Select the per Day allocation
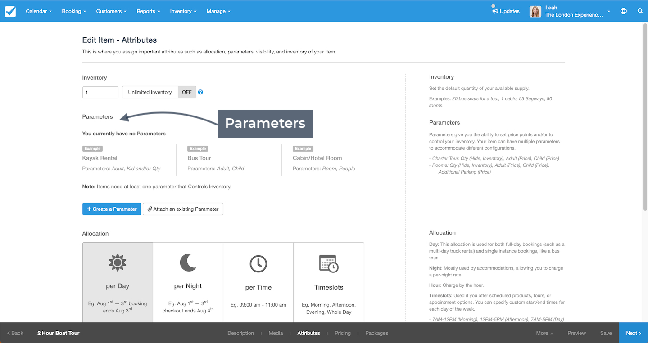This screenshot has width=648, height=343. pos(118,282)
